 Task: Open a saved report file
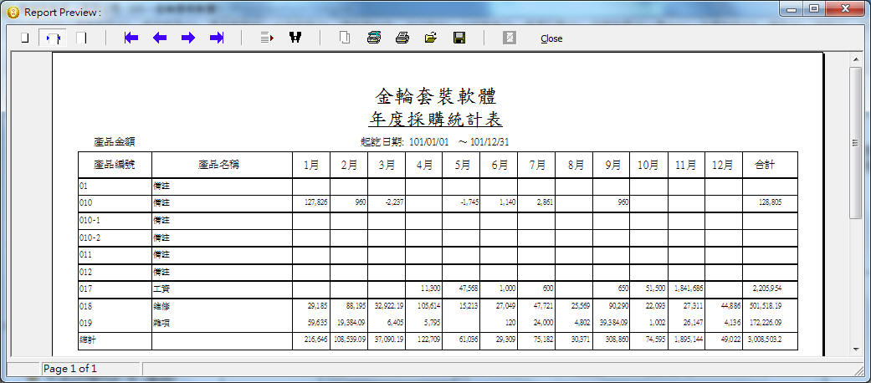click(x=431, y=38)
